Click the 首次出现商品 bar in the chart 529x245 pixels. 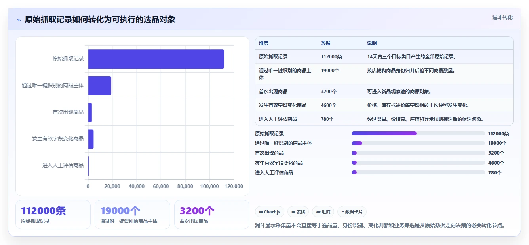click(x=90, y=112)
